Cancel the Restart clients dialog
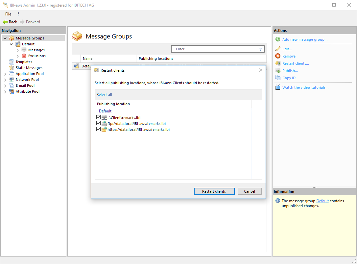Viewport: 357px width, 264px height. pyautogui.click(x=249, y=191)
